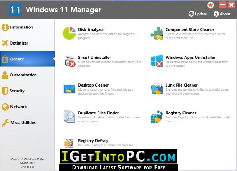Open the Junk File Cleaner folder icon

tap(157, 89)
